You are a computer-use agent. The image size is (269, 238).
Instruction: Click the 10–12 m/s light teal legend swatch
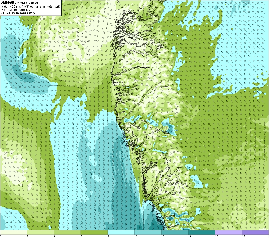[148, 232]
